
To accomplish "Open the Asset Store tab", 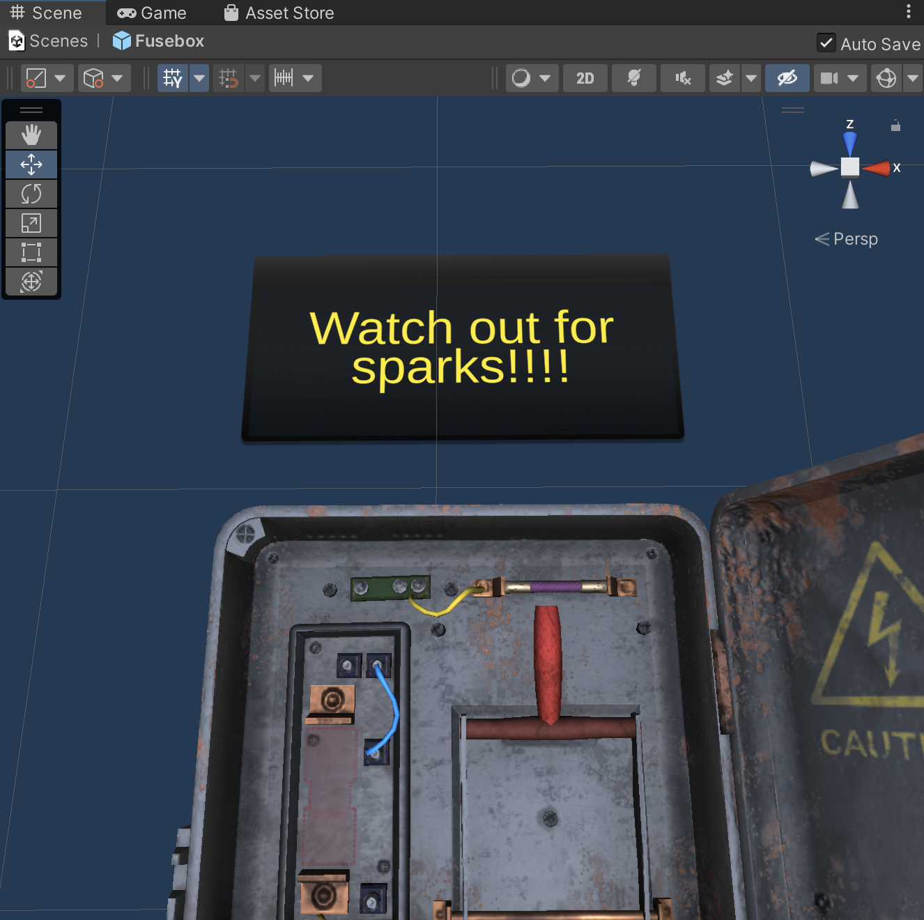I will point(279,13).
